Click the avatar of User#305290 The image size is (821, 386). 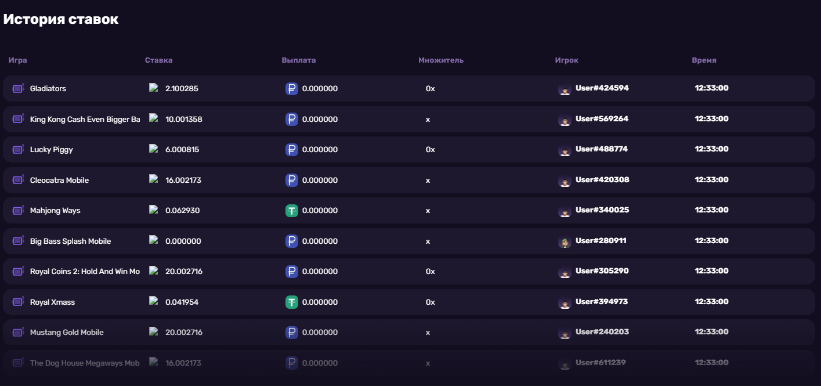pyautogui.click(x=565, y=272)
